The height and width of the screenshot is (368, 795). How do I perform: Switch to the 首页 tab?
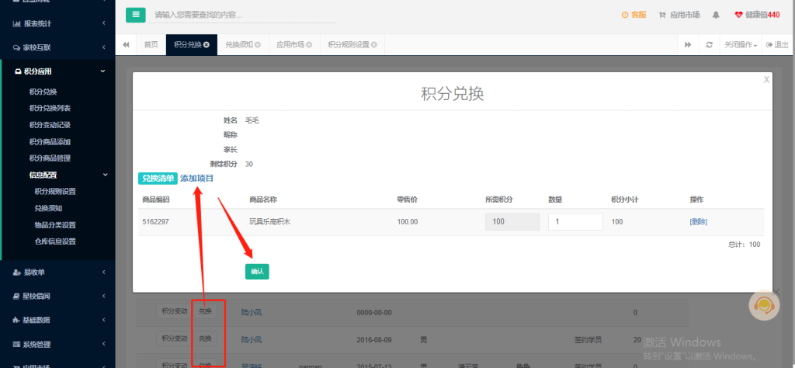(x=151, y=44)
